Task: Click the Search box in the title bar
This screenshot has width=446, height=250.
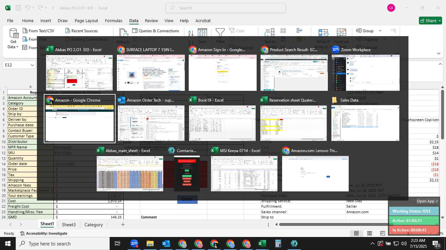Action: point(226,8)
